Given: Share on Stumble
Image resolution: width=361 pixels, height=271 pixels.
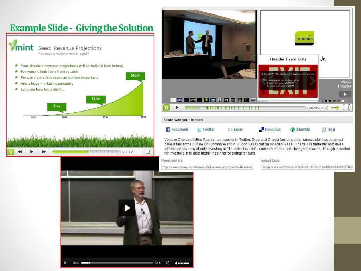Looking at the screenshot, I should tap(300, 130).
